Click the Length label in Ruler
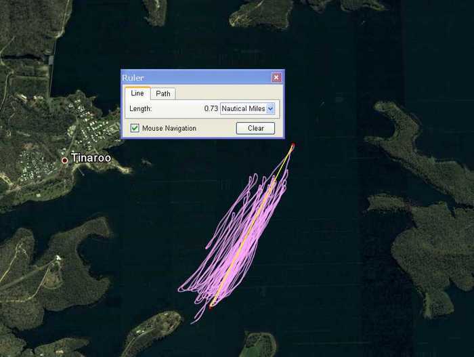474x357 pixels. click(141, 108)
